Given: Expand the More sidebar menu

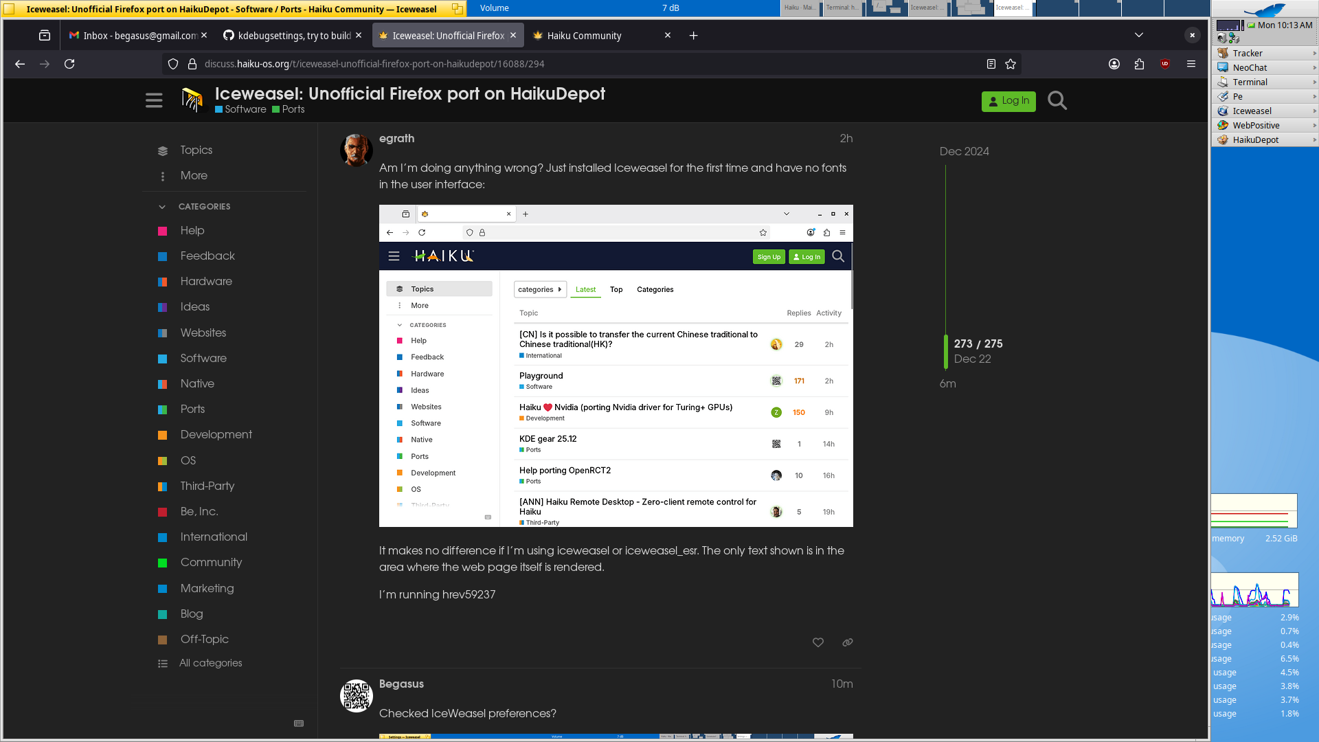Looking at the screenshot, I should (x=193, y=176).
